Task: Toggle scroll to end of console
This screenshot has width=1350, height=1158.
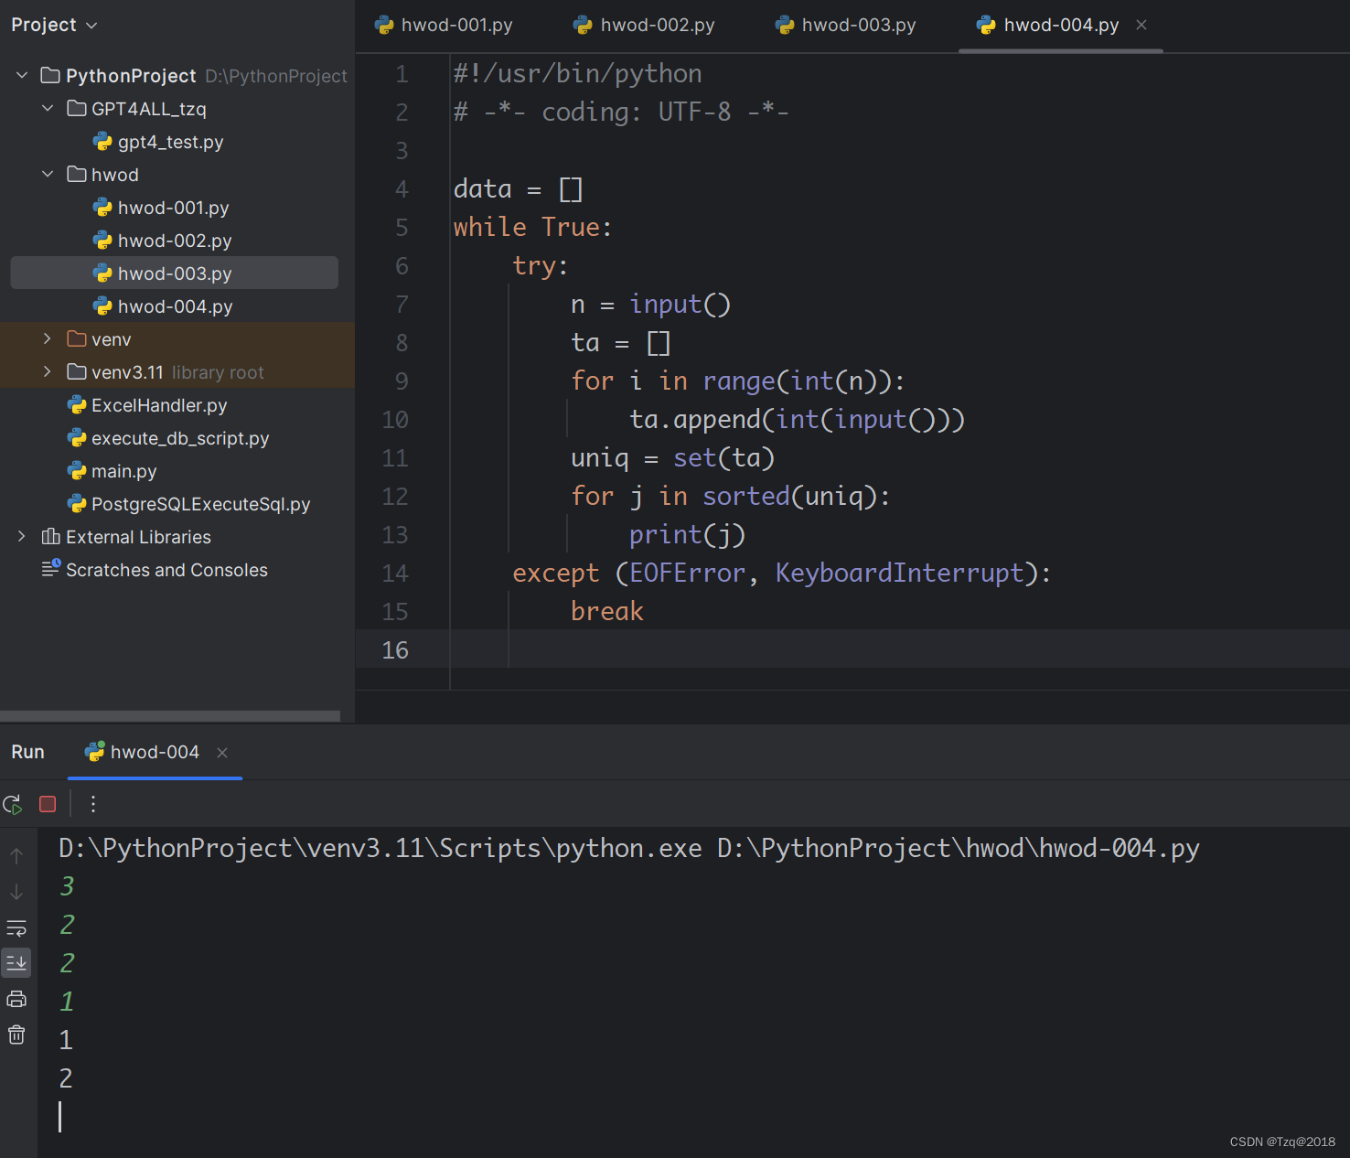Action: pos(16,962)
